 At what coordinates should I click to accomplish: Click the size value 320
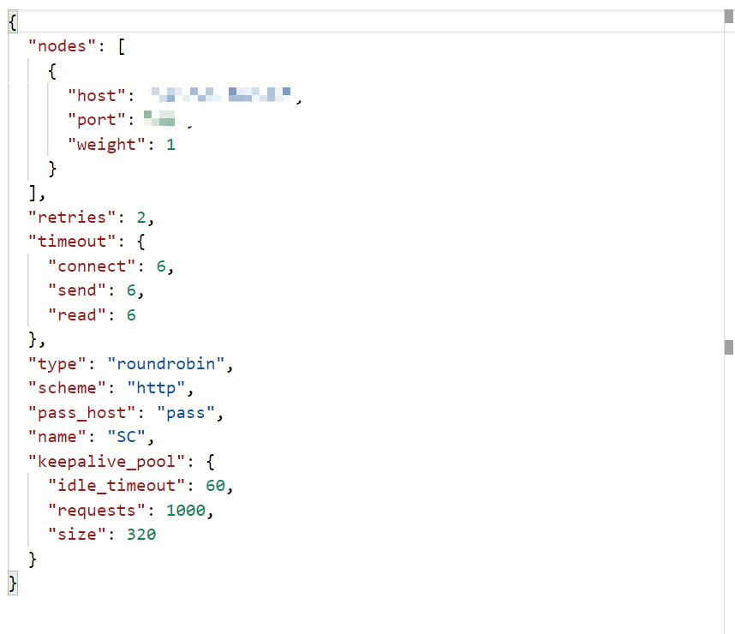[140, 535]
